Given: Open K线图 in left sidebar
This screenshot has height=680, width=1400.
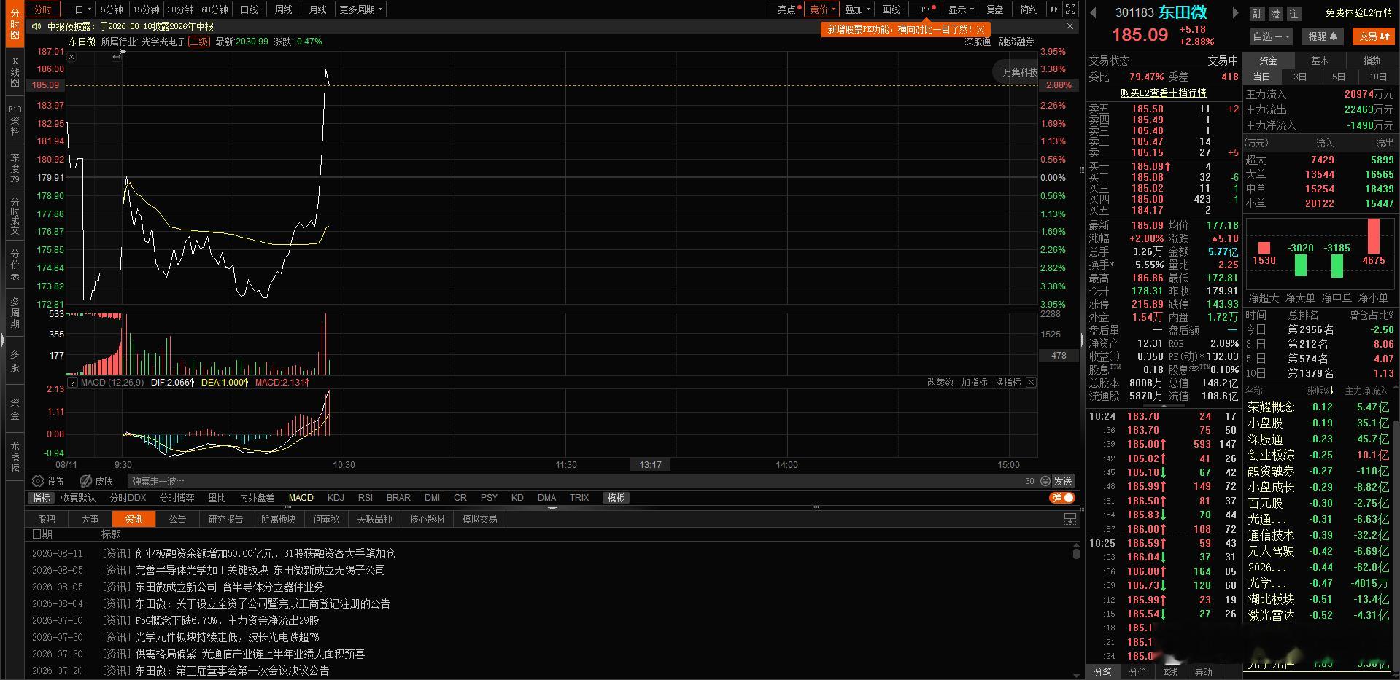Looking at the screenshot, I should (x=15, y=73).
